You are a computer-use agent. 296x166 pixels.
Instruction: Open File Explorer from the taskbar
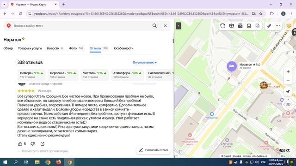[x=37, y=162]
